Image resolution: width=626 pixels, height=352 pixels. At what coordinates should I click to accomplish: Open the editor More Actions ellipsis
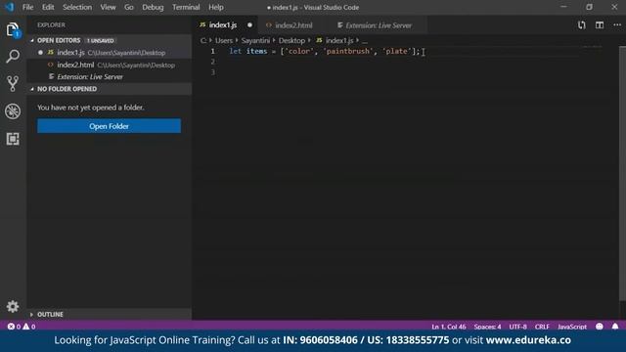pyautogui.click(x=617, y=25)
